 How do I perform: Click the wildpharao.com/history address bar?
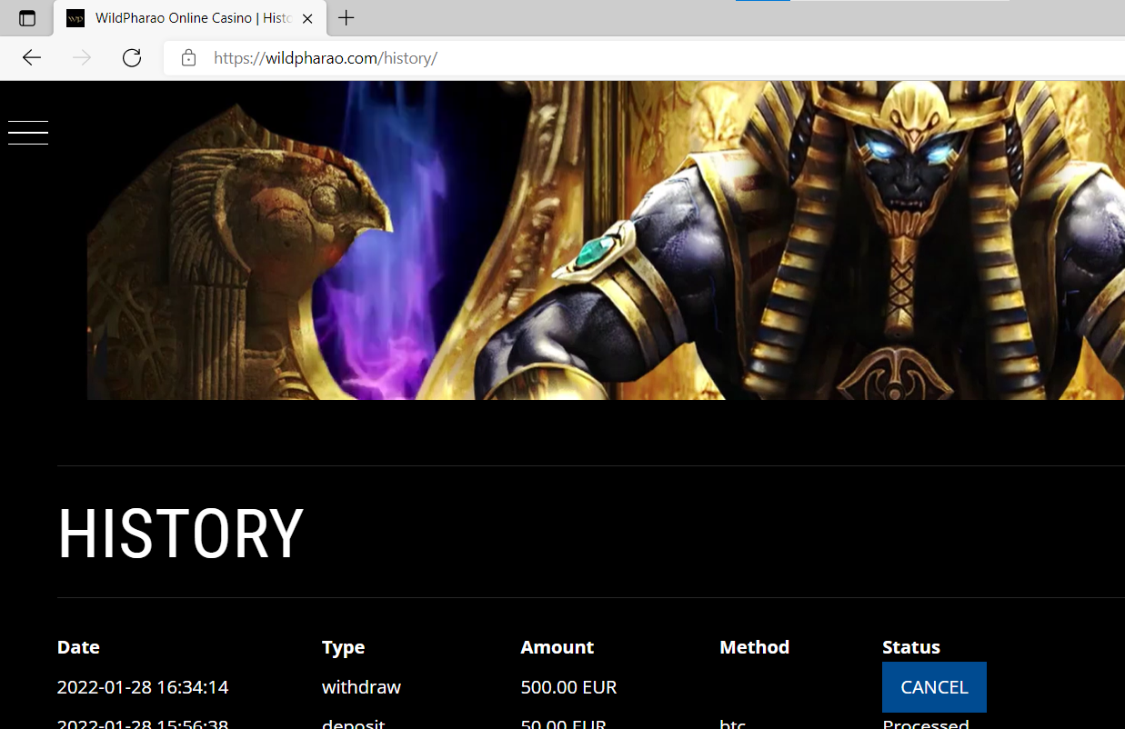pyautogui.click(x=637, y=58)
